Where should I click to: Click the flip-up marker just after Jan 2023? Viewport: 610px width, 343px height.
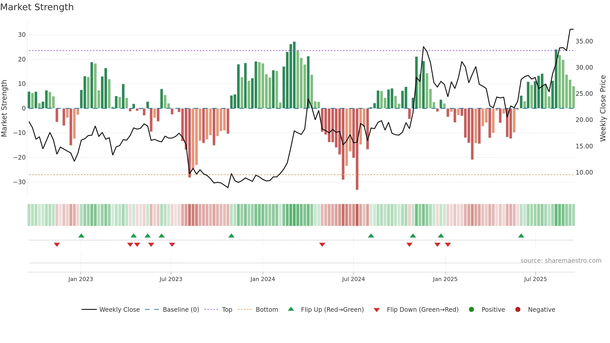(x=81, y=236)
